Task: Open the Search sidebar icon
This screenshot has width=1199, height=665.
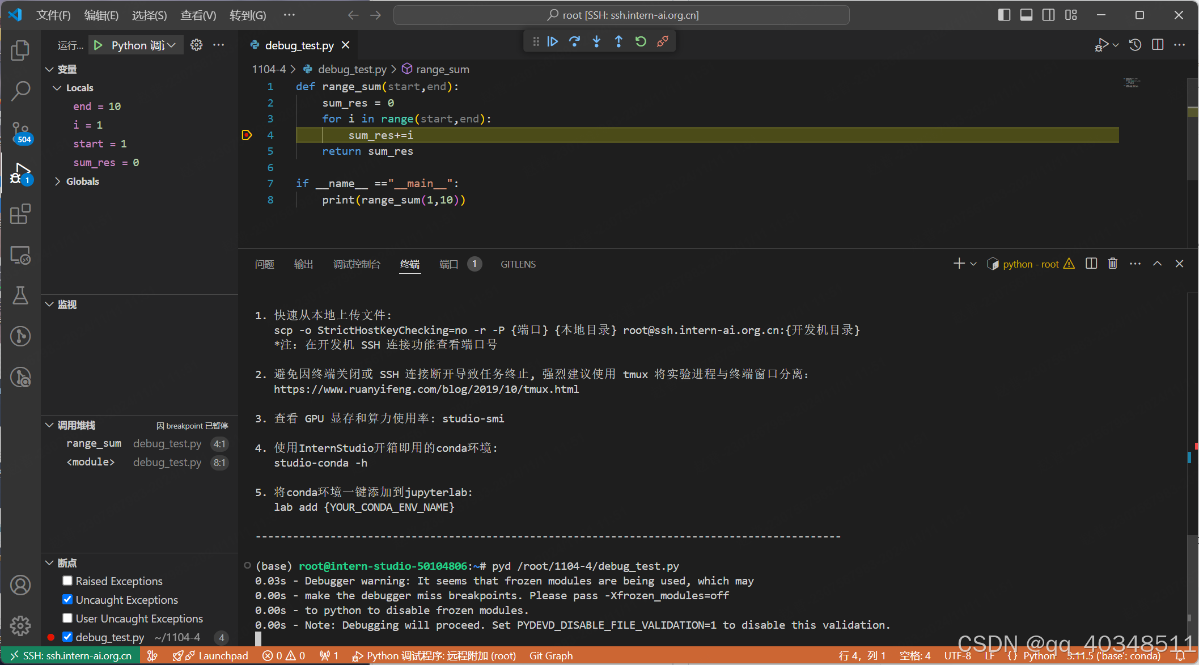Action: click(x=20, y=91)
